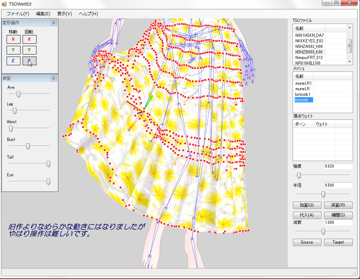Click the green Y move button

pos(13,50)
